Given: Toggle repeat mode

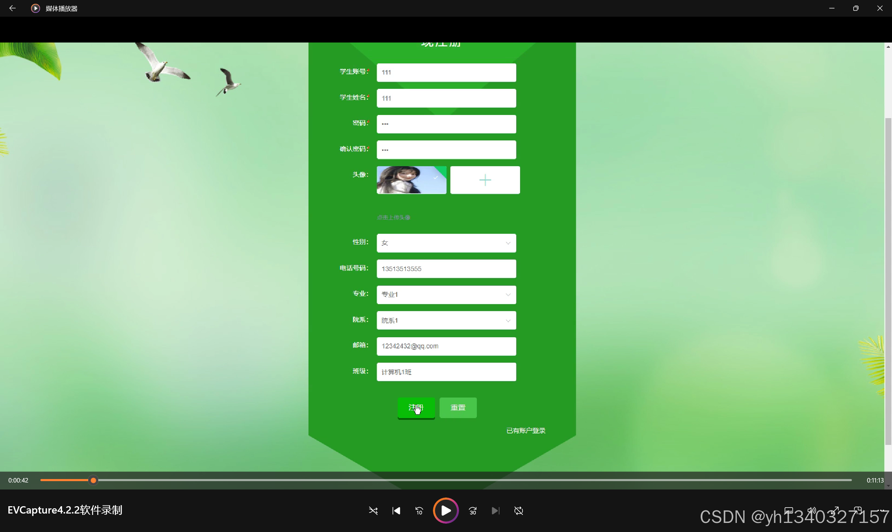Looking at the screenshot, I should 519,510.
